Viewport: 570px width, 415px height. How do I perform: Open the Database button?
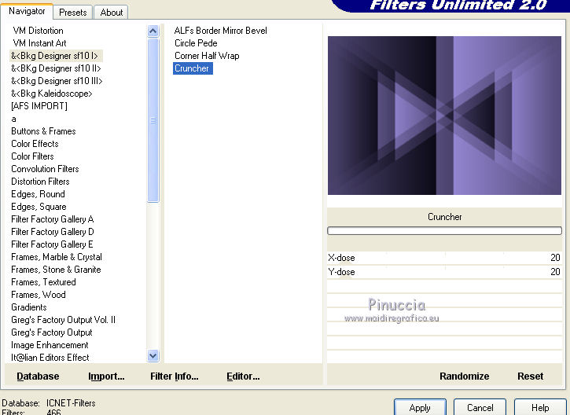tap(38, 376)
